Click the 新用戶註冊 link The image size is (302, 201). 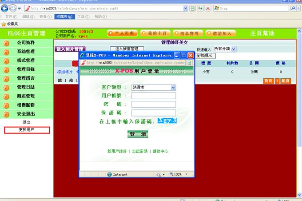117,151
